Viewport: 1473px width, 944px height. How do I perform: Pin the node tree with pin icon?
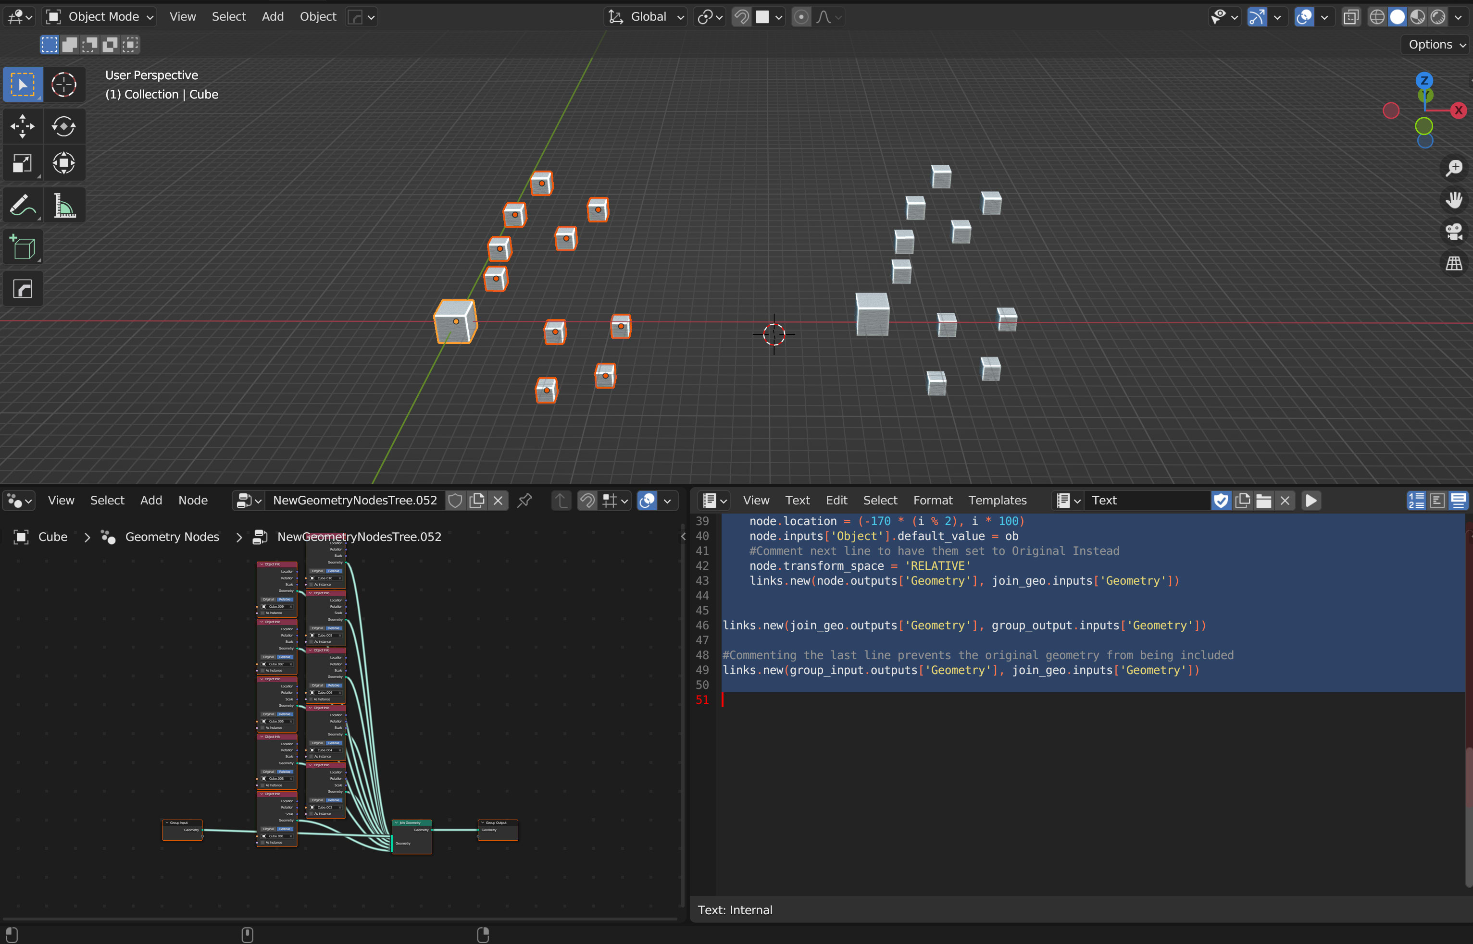point(524,501)
